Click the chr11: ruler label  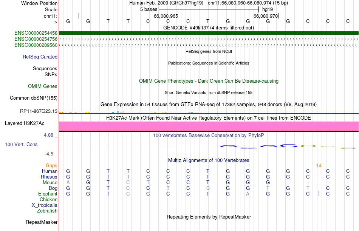[x=50, y=16]
